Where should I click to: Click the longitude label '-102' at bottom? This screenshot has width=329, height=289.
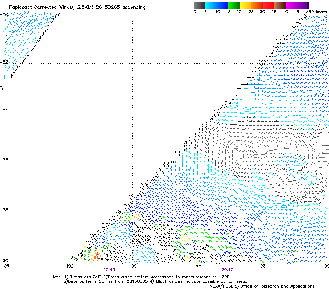[68, 266]
